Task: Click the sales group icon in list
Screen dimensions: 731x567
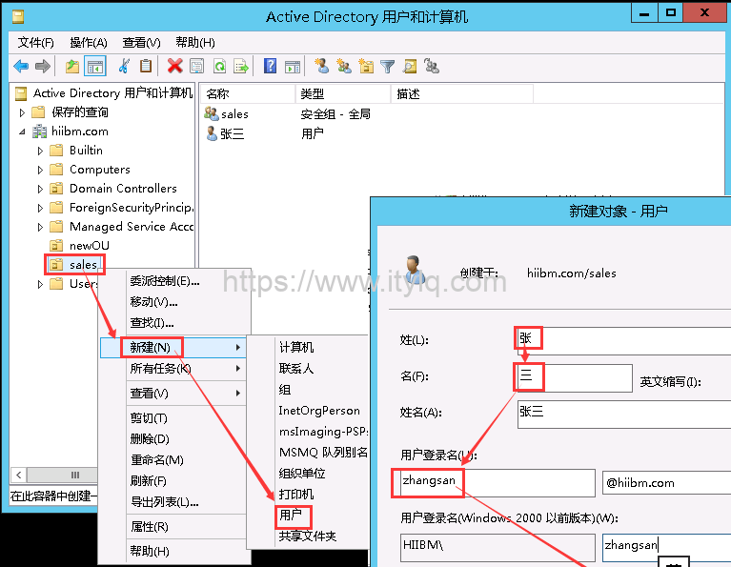Action: pyautogui.click(x=212, y=113)
